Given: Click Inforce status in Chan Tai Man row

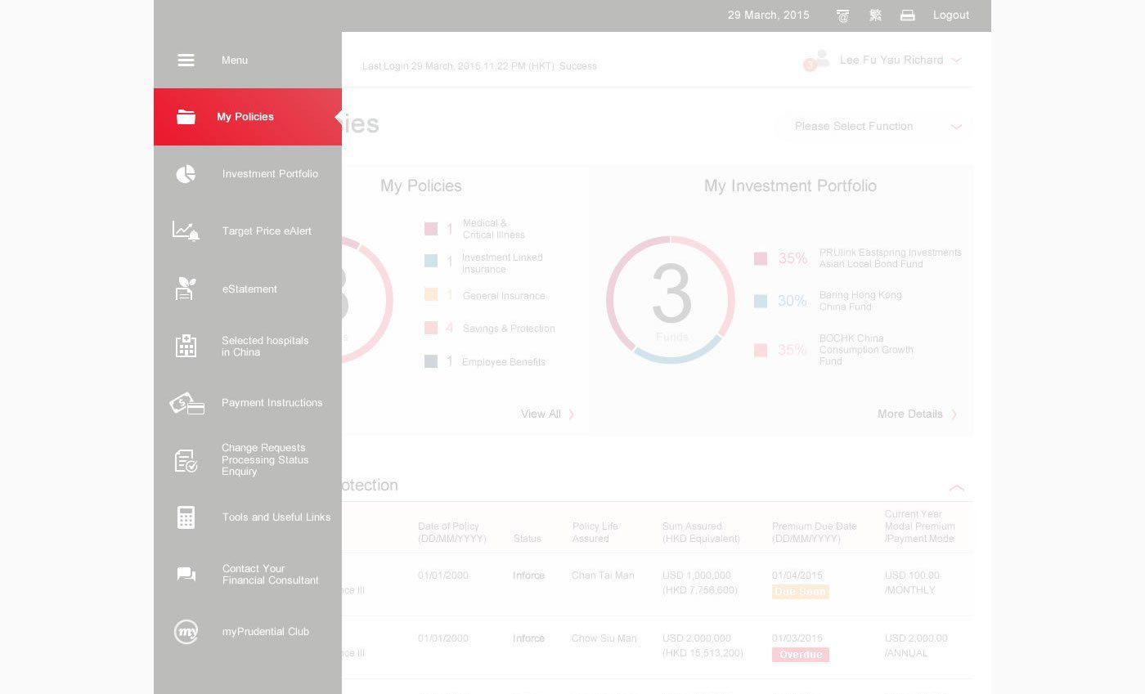Looking at the screenshot, I should pos(528,575).
